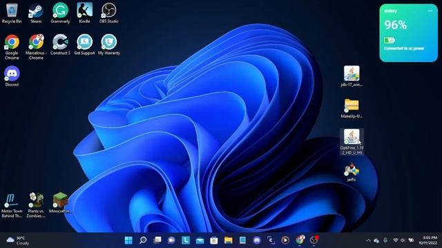The image size is (442, 248).
Task: Open the bracketed C taskbar app
Action: click(x=271, y=240)
